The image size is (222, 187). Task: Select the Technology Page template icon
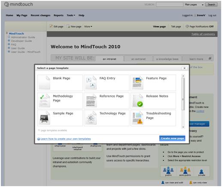[91, 118]
